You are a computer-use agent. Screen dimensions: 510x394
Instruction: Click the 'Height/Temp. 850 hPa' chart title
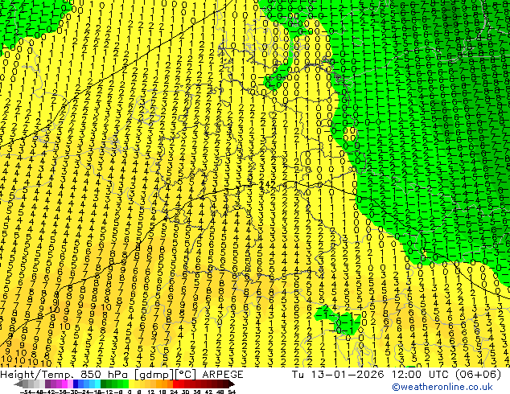pyautogui.click(x=63, y=374)
